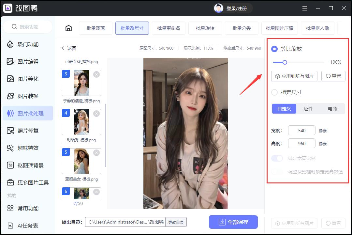Select 图片批处理 in the sidebar
Viewport: 352px width, 235px height.
tap(28, 113)
